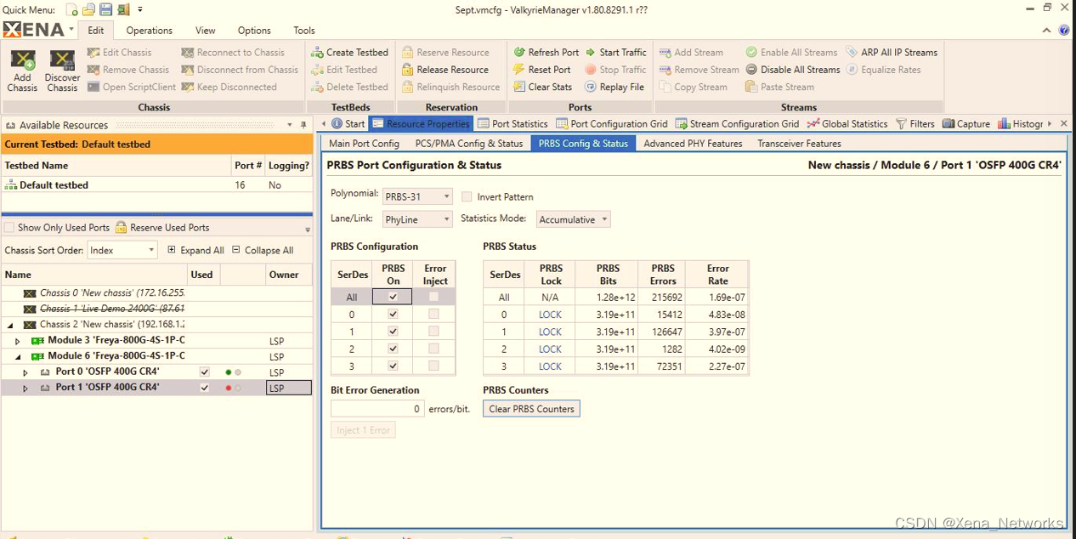Image resolution: width=1076 pixels, height=539 pixels.
Task: Toggle PRBS On for SerDes 3
Action: pos(393,366)
